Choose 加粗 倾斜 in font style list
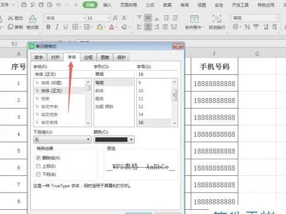 (114, 106)
